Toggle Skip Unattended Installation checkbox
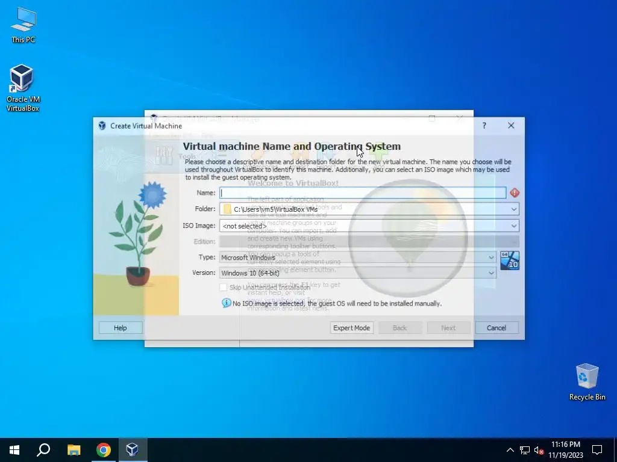Screen dimensions: 617x462 [x=224, y=287]
